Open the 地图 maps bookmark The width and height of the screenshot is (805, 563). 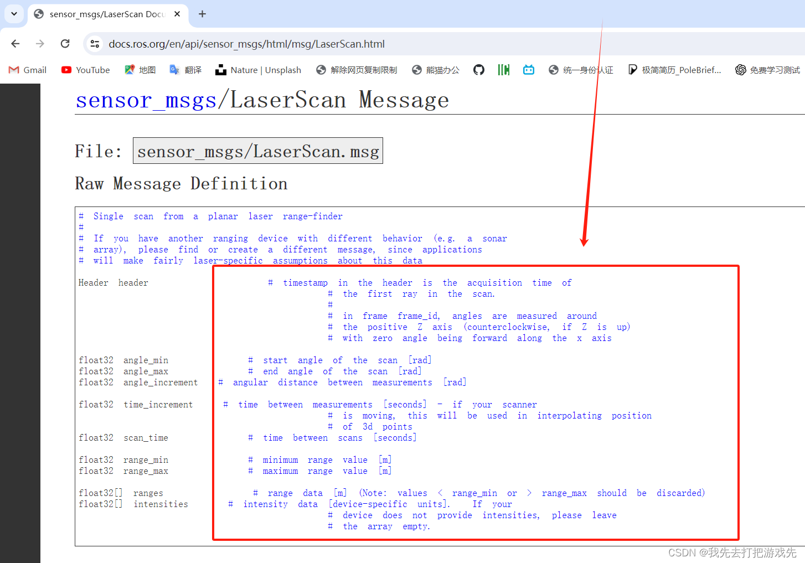[140, 70]
